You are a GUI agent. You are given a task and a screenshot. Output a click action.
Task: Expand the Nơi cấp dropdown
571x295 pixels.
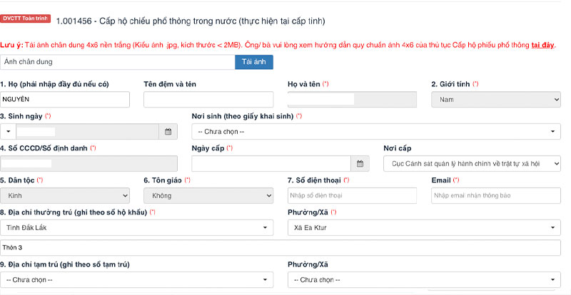point(472,164)
